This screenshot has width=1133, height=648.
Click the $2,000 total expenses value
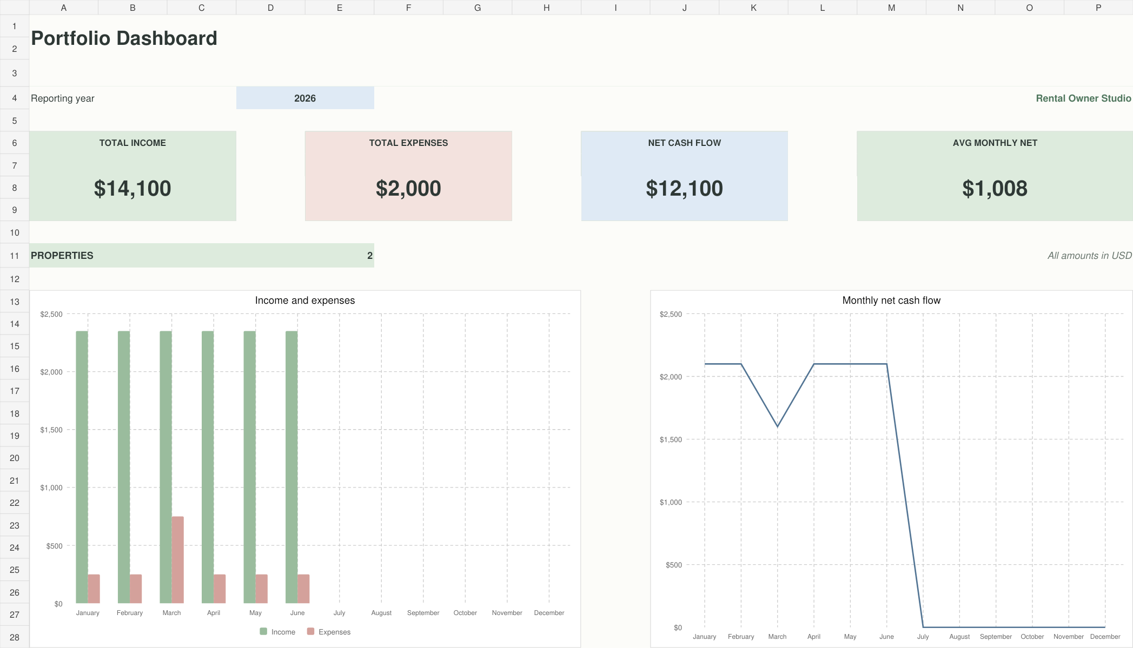click(x=408, y=188)
